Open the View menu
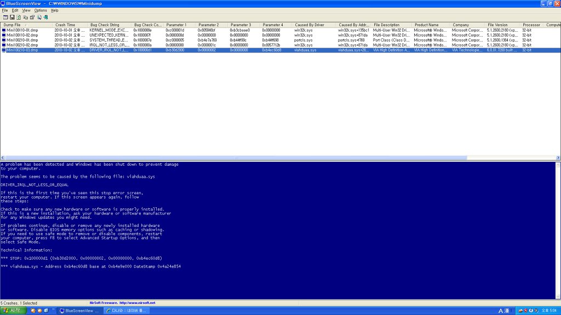This screenshot has height=315, width=561. (26, 10)
